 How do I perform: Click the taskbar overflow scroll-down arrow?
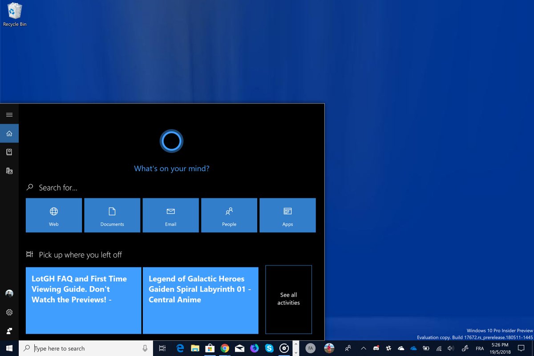(296, 352)
